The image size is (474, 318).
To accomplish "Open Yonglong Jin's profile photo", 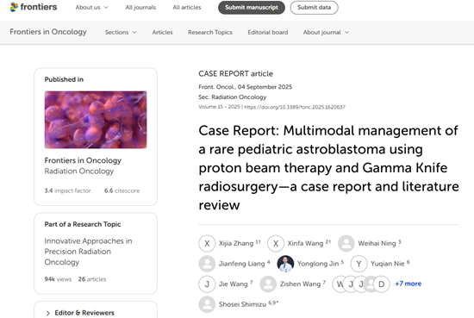I will click(285, 264).
